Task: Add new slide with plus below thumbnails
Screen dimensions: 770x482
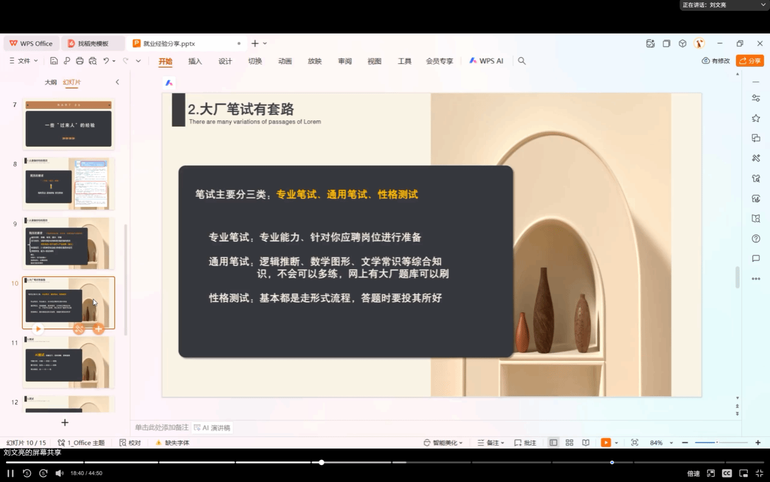Action: pos(65,422)
